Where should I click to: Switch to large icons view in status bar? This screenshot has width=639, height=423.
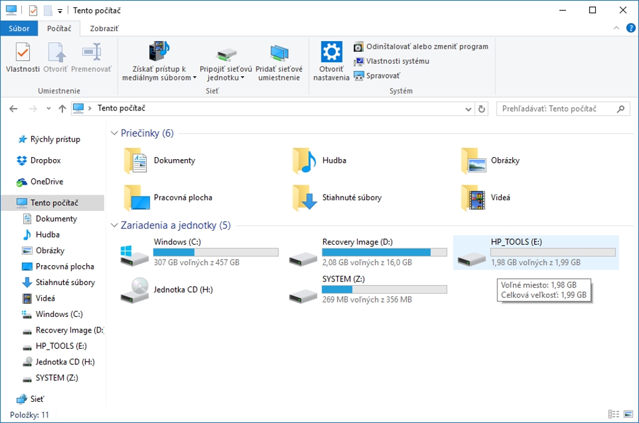coord(628,414)
